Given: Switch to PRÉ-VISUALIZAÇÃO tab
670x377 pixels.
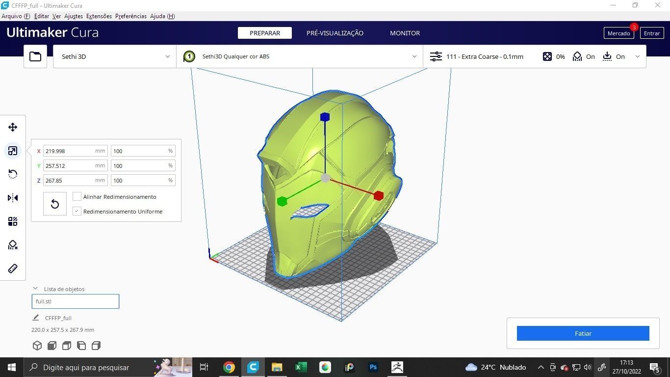Looking at the screenshot, I should [335, 33].
